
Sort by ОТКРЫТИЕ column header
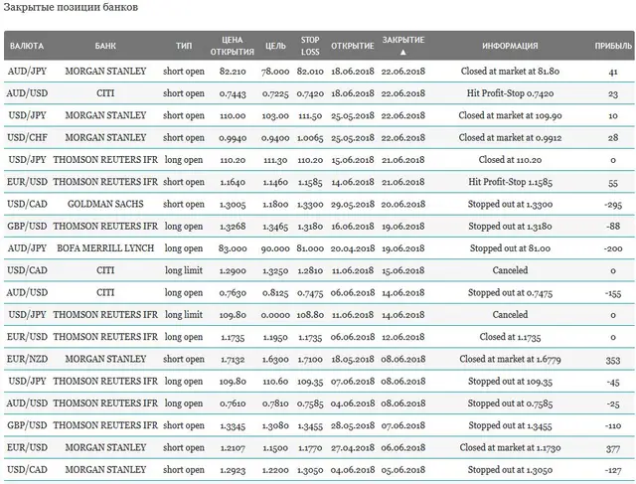click(353, 46)
